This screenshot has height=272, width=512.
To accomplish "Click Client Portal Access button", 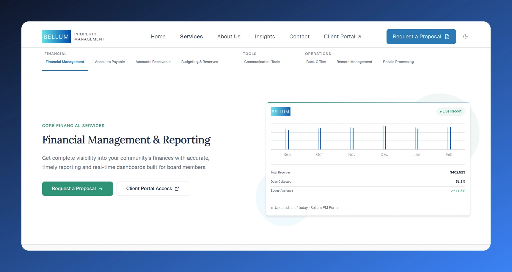I will (153, 189).
